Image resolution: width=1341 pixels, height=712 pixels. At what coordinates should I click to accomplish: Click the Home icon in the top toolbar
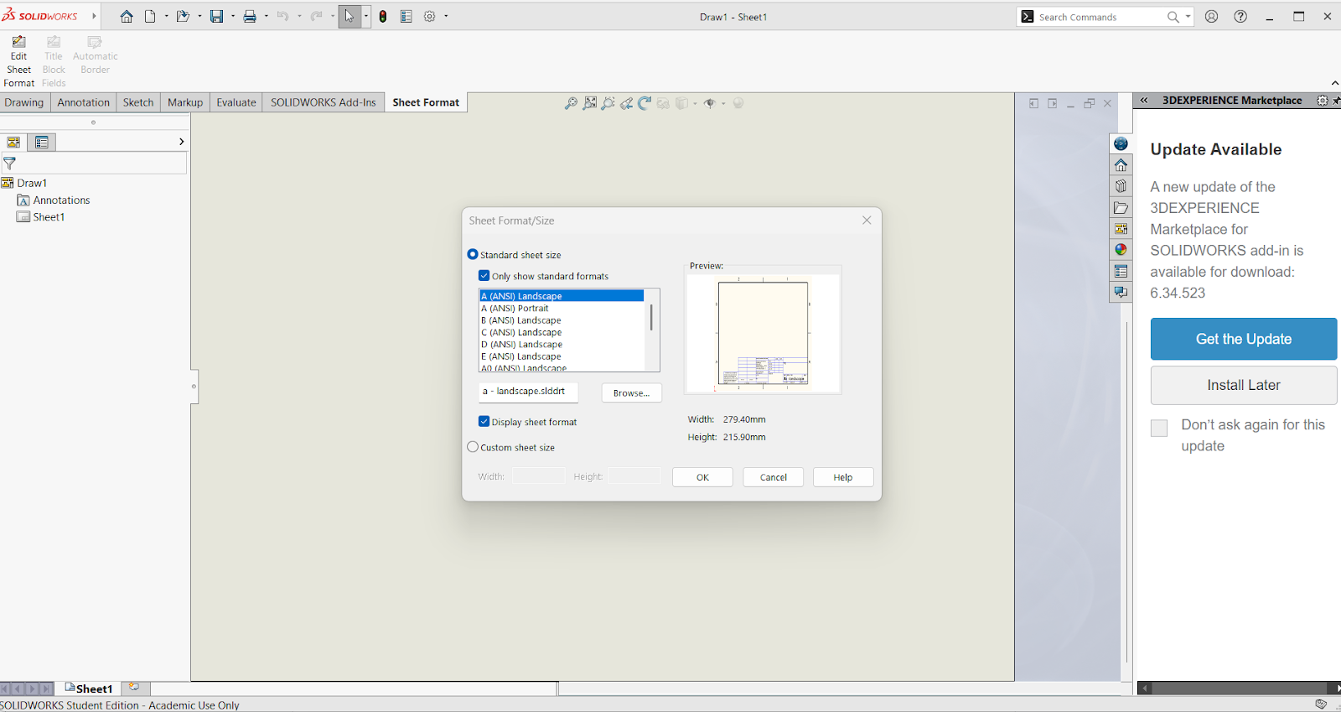tap(127, 17)
